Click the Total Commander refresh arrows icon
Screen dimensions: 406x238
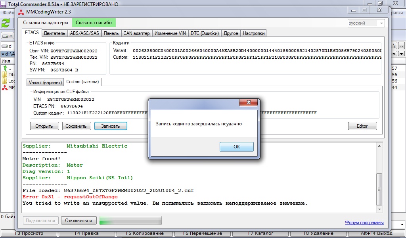[x=6, y=23]
